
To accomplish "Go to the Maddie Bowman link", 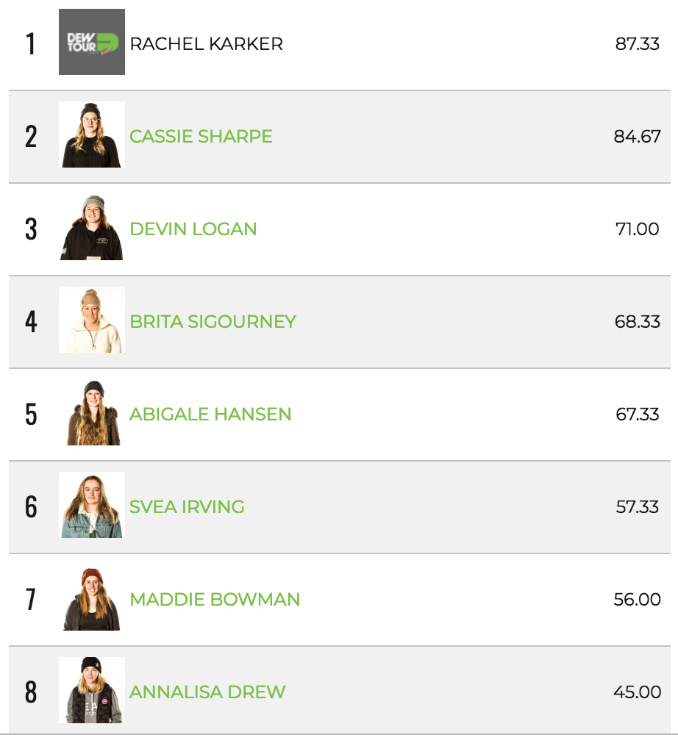I will 215,599.
